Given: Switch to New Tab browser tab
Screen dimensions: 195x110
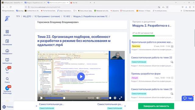Looking at the screenshot, I should click(x=80, y=3).
